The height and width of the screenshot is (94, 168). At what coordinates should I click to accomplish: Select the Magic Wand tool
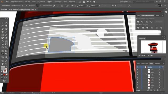[3, 26]
